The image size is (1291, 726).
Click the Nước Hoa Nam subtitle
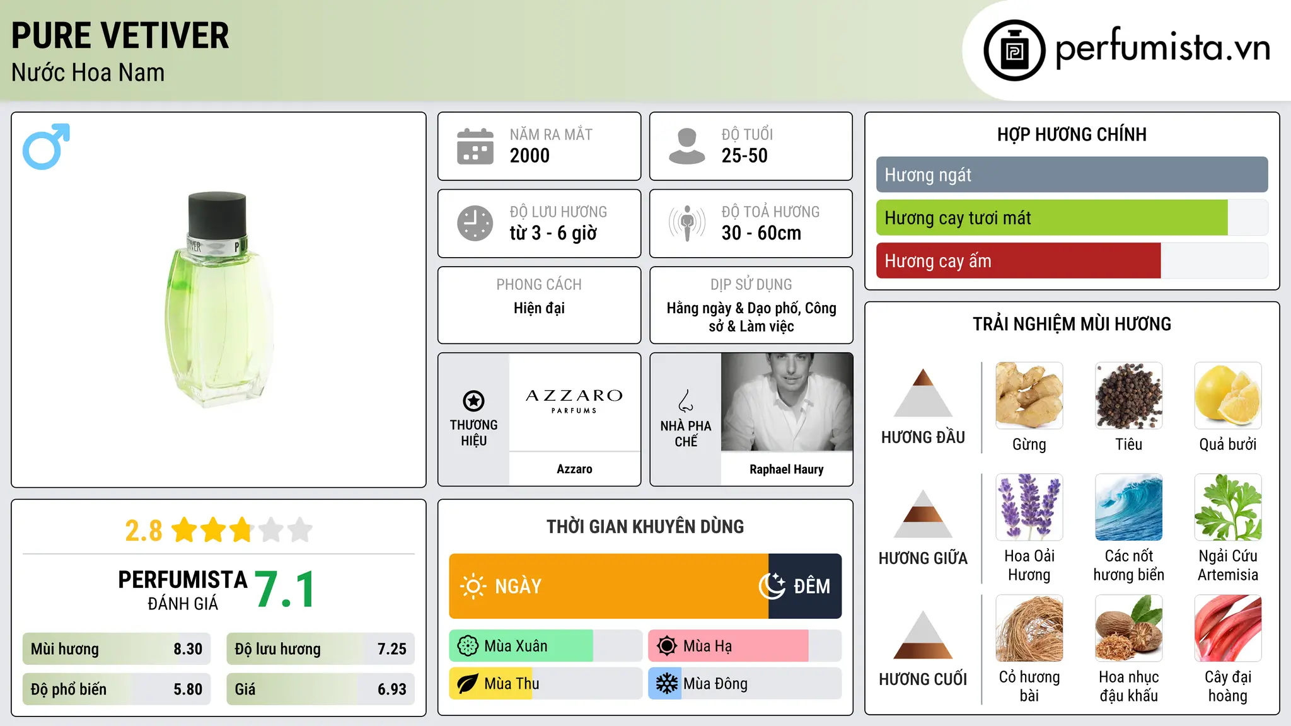(x=88, y=72)
